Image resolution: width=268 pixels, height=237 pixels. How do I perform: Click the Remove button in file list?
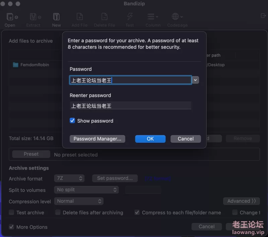(x=243, y=138)
